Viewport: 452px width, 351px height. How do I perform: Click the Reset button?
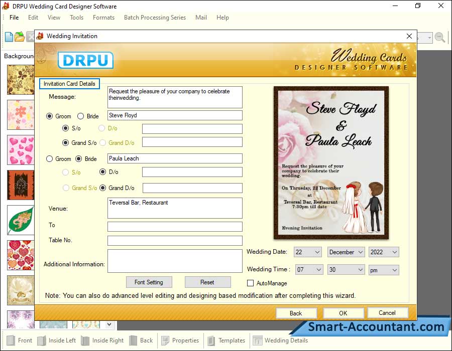click(207, 282)
